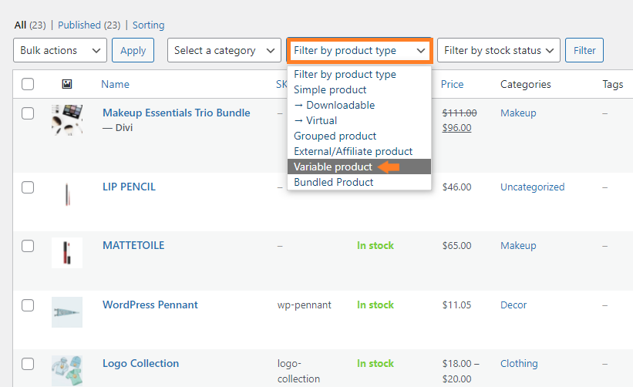The image size is (633, 387).
Task: Click the wp-pennant SKU text
Action: (304, 305)
